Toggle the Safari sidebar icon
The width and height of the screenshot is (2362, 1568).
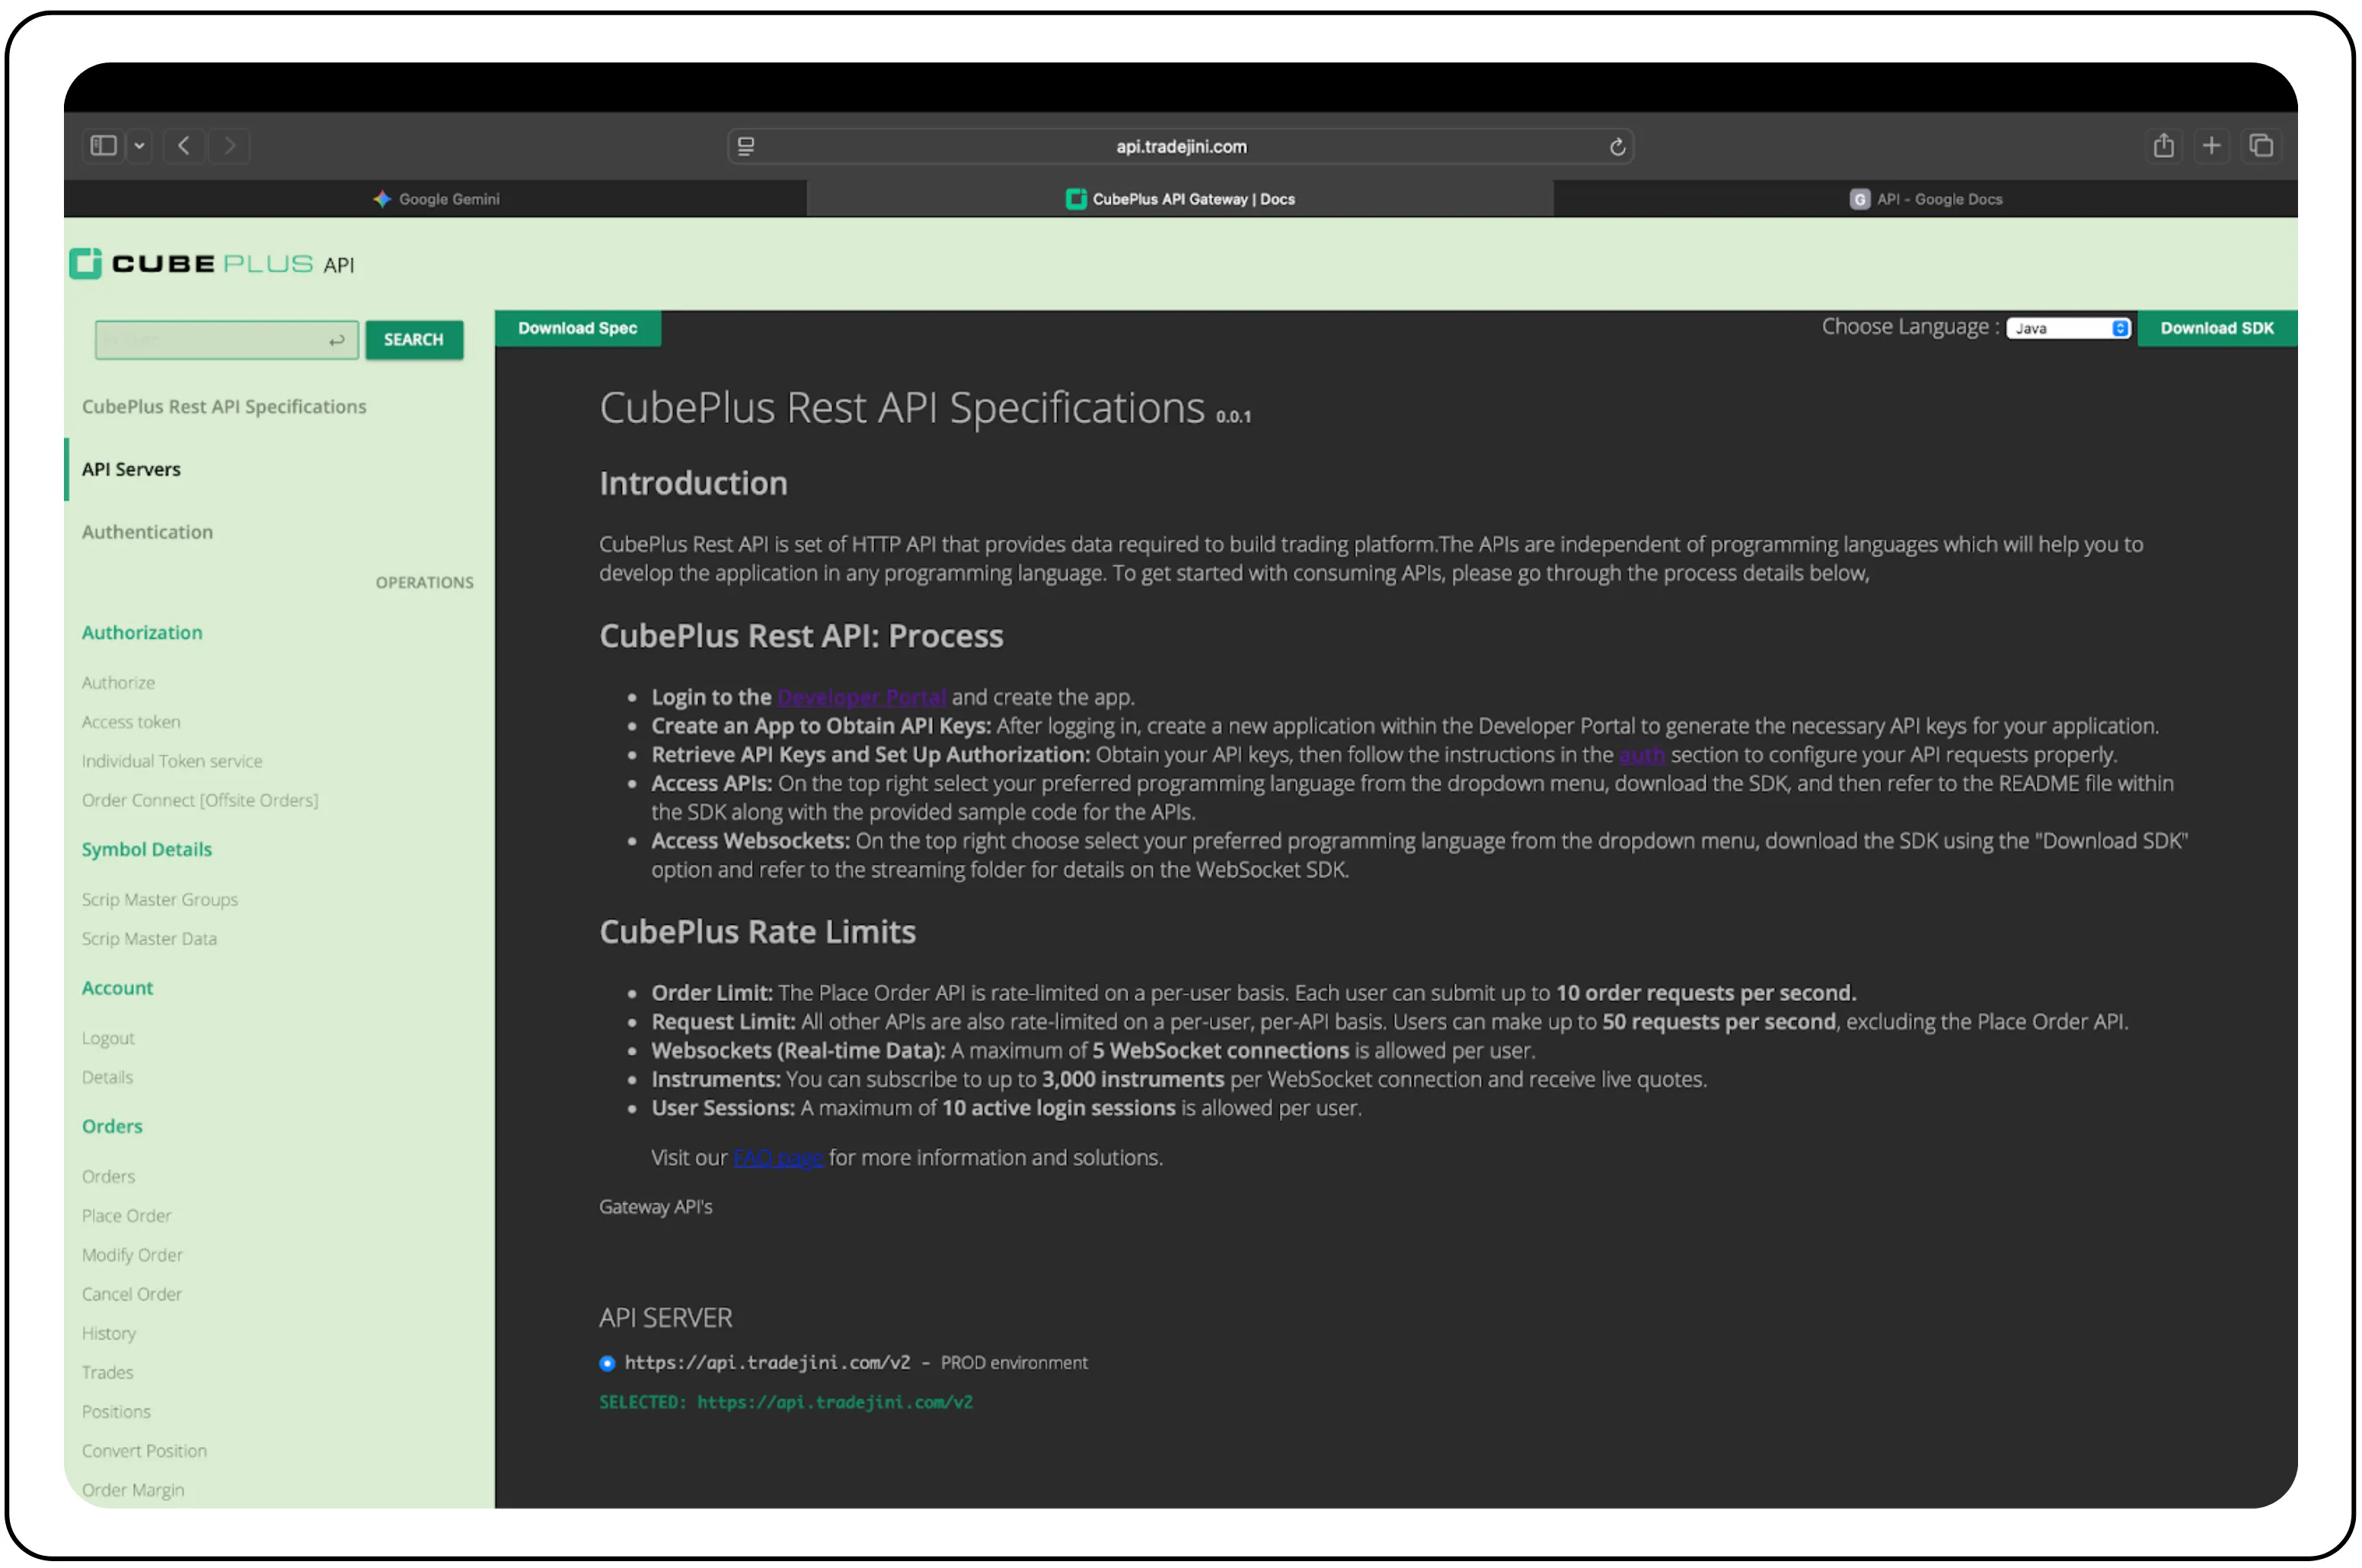(103, 145)
